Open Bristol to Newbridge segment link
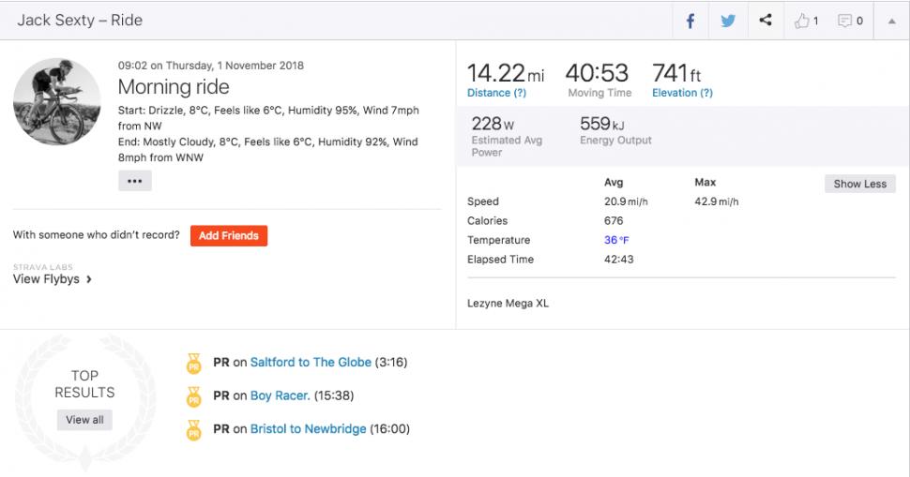This screenshot has height=477, width=910. [308, 429]
